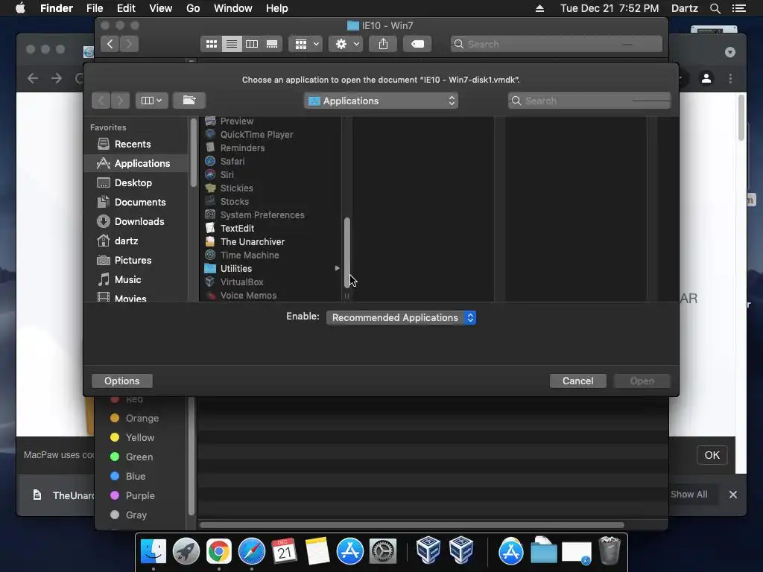The image size is (763, 572).
Task: Open the group-by arrangement dropdown in Finder toolbar
Action: point(305,44)
